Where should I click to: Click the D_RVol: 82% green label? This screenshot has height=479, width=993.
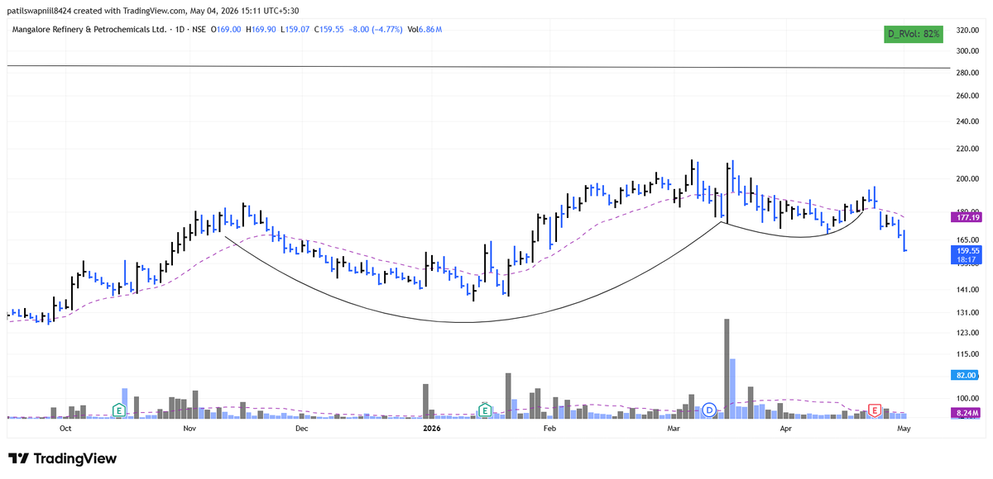coord(914,34)
